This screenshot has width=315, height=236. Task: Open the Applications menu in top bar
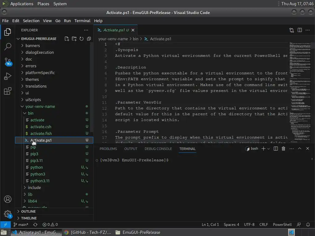(x=22, y=4)
